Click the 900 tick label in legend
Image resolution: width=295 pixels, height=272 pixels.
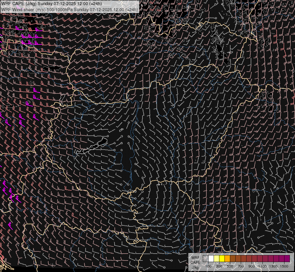[252, 266]
